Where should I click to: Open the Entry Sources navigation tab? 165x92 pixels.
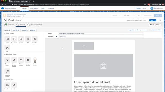(x=34, y=8)
